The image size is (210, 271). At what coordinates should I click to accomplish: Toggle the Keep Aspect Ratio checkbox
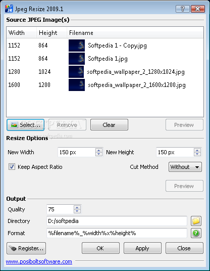(x=12, y=167)
